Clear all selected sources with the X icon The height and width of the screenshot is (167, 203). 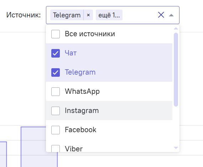click(161, 15)
